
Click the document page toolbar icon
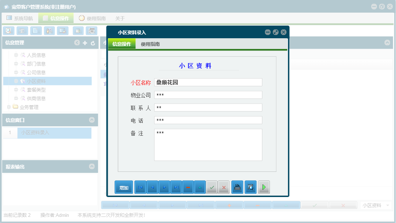click(x=36, y=31)
